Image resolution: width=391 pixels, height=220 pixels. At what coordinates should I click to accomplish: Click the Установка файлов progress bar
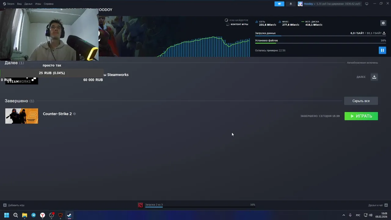(x=320, y=43)
